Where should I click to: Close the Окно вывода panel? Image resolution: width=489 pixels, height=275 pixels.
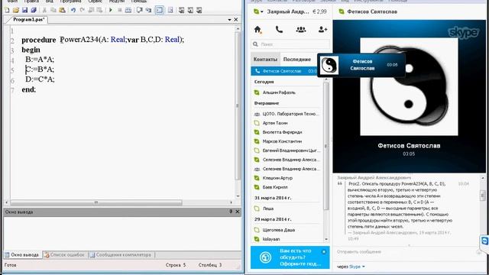238,212
